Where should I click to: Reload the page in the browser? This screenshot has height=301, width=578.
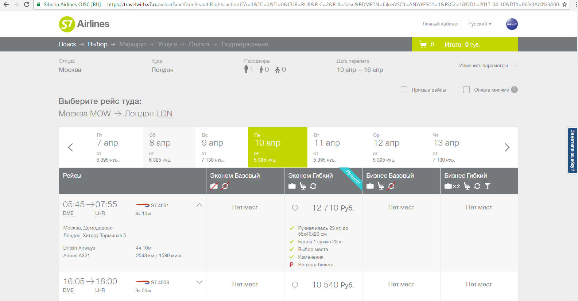26,4
